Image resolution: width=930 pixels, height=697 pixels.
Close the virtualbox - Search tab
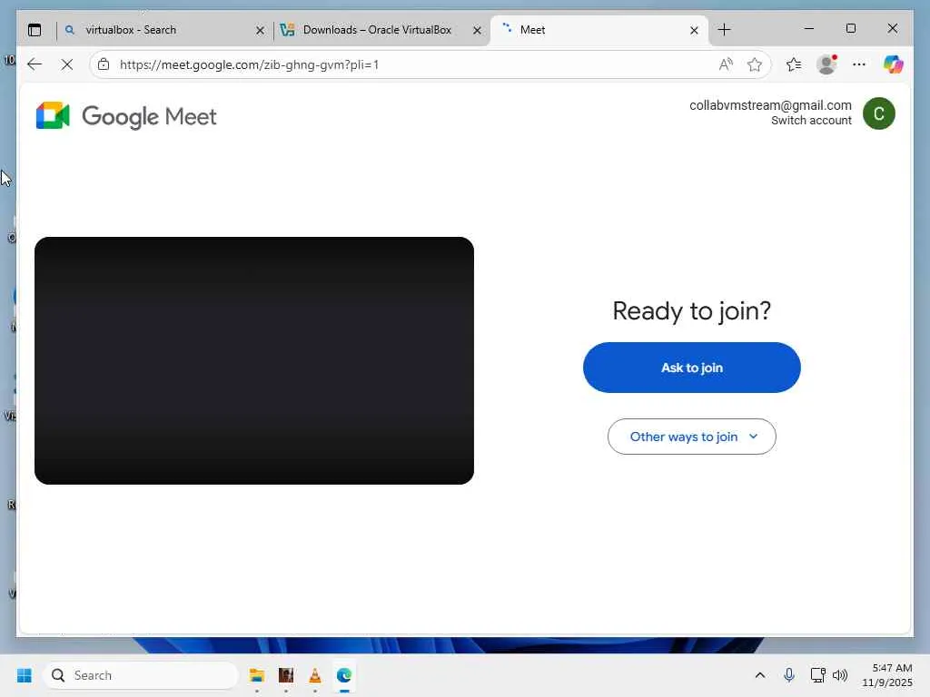coord(260,30)
